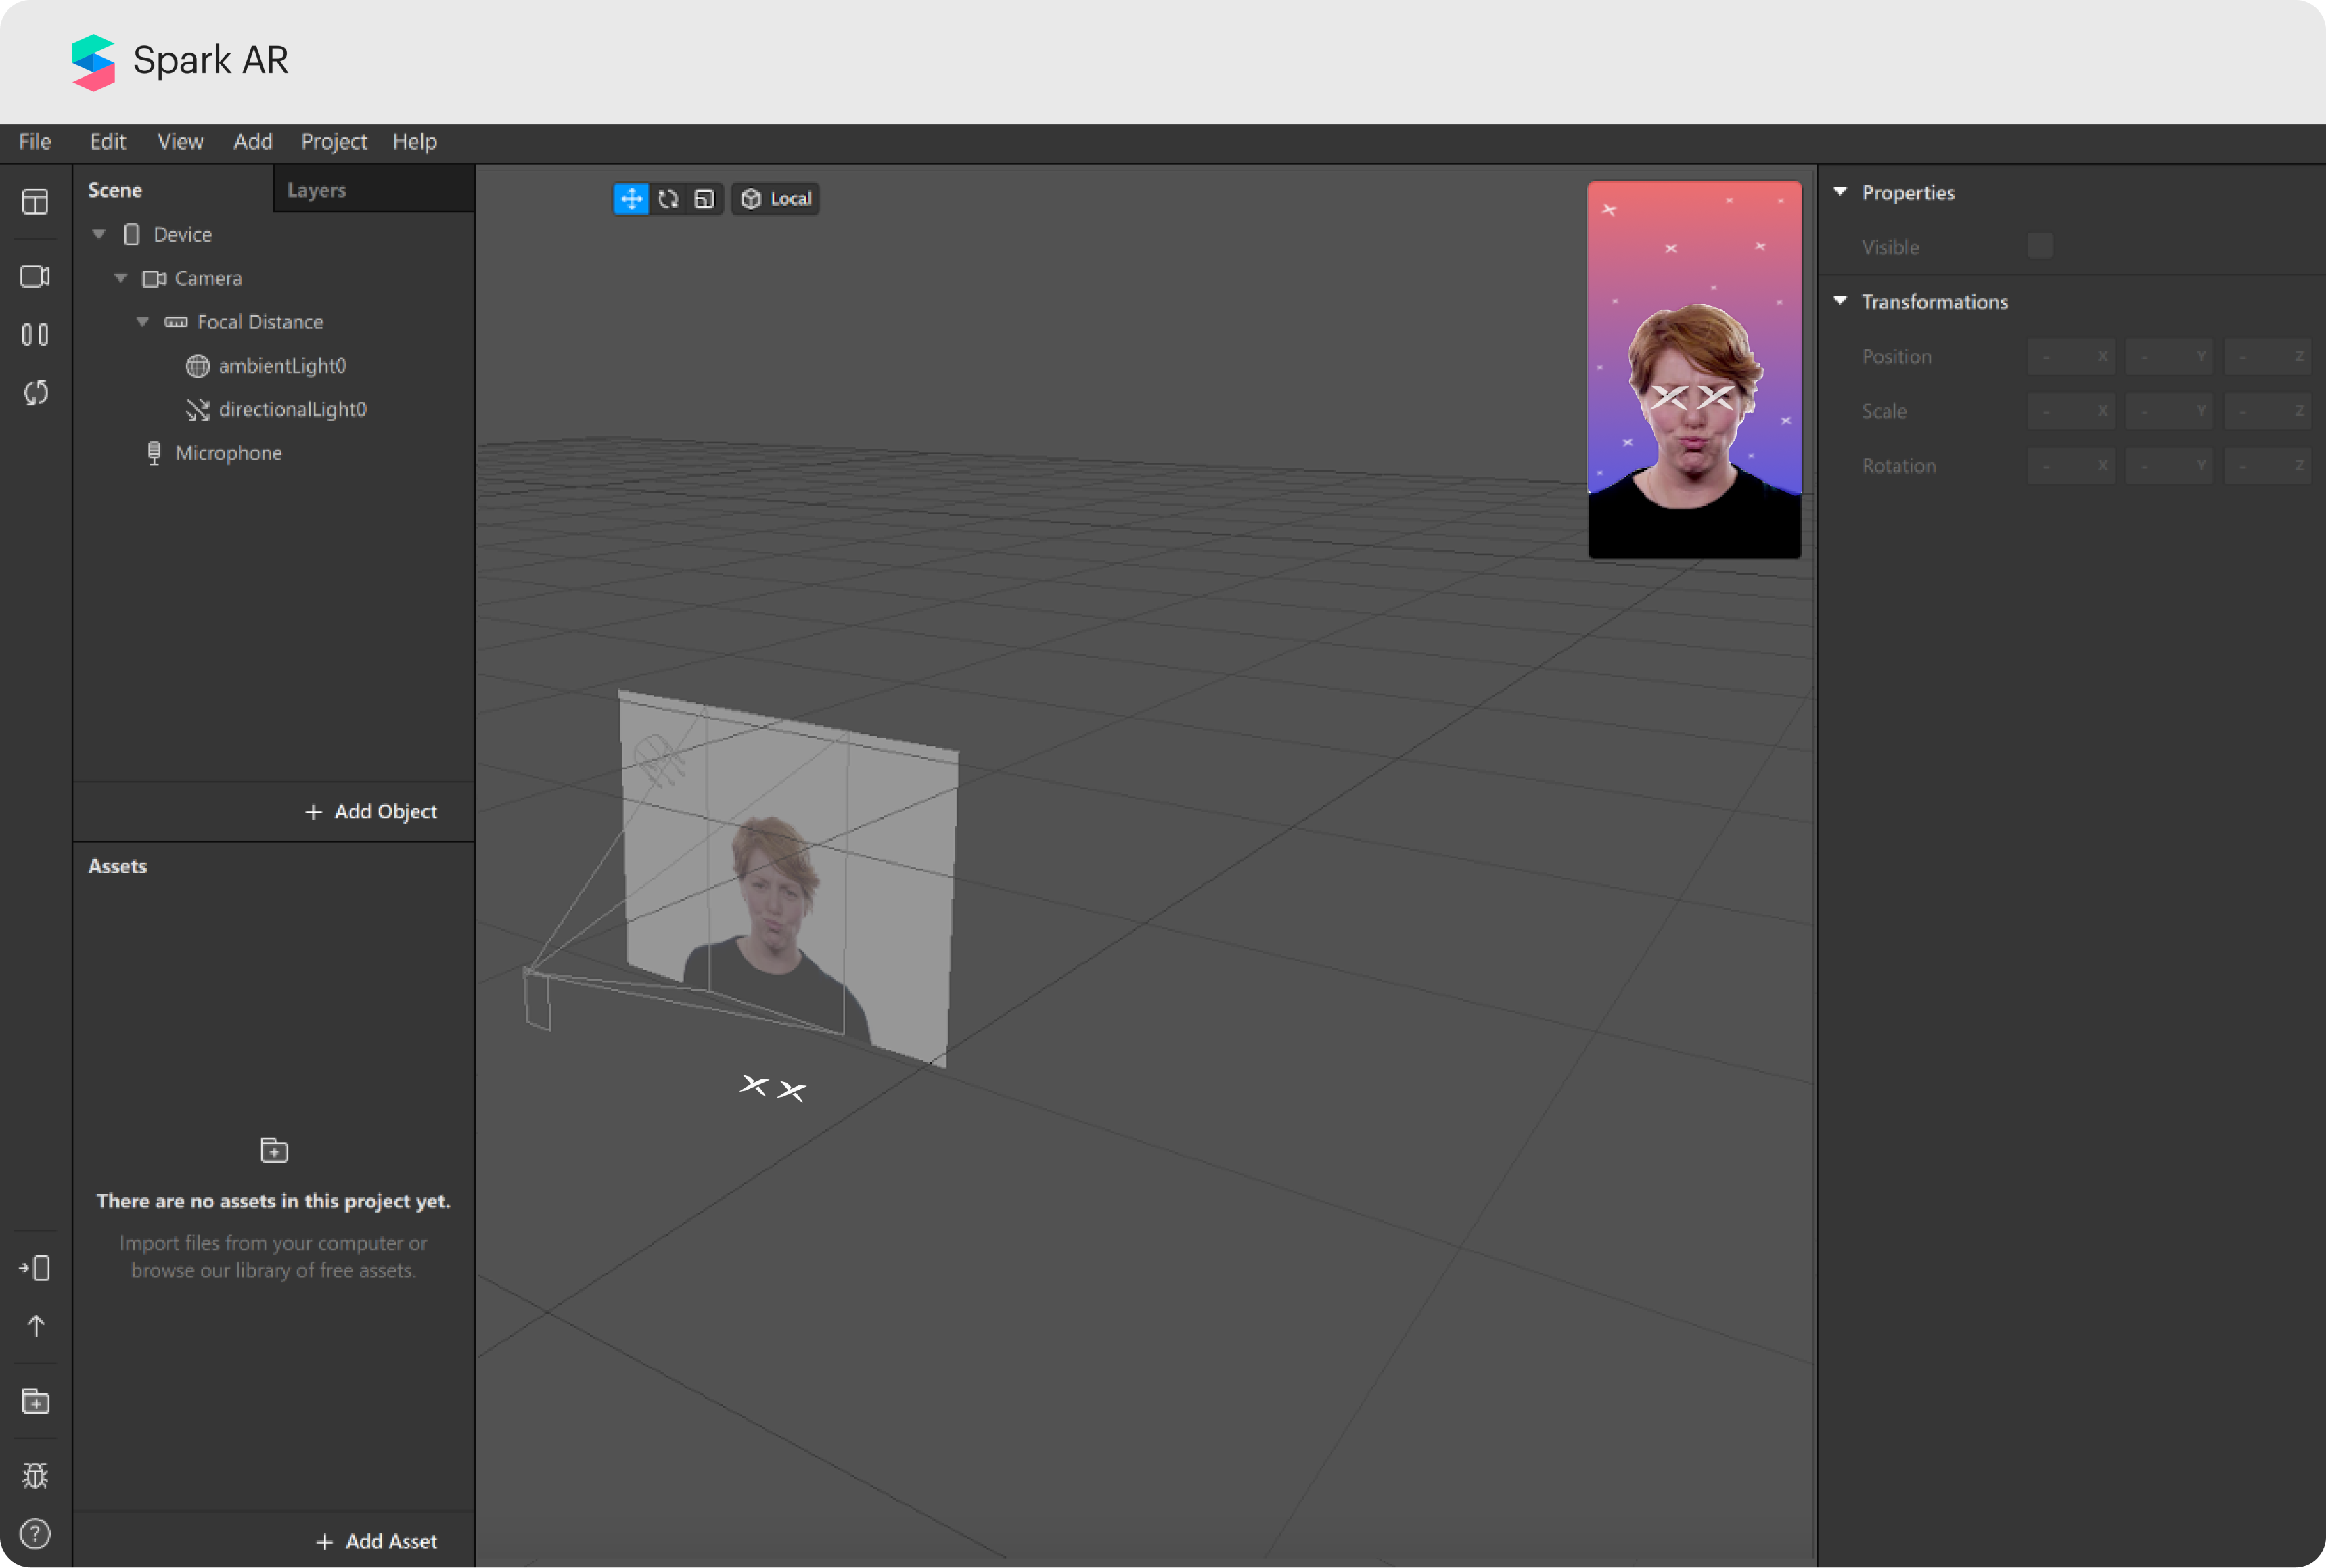Viewport: 2326px width, 1568px height.
Task: Select the rotate manipulator tool
Action: coord(668,199)
